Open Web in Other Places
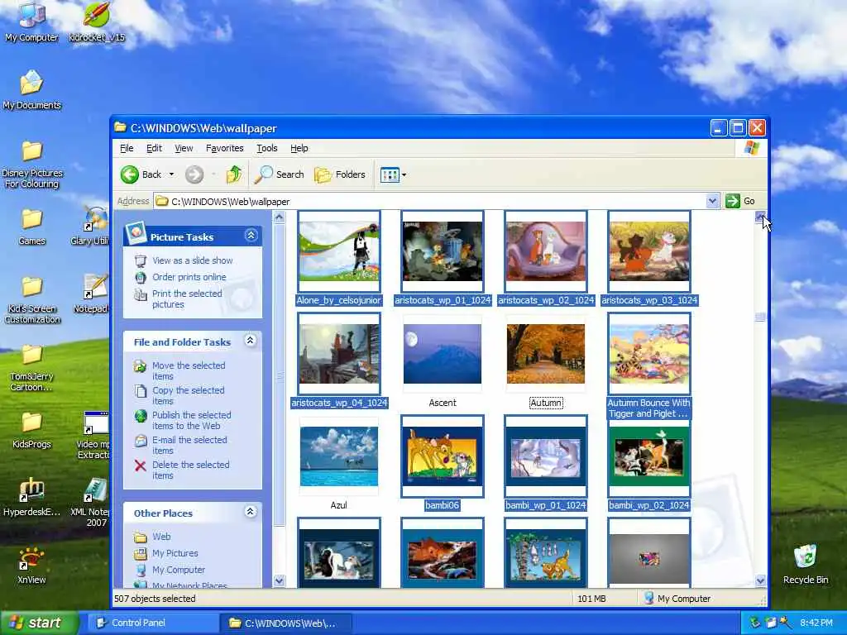 click(161, 537)
